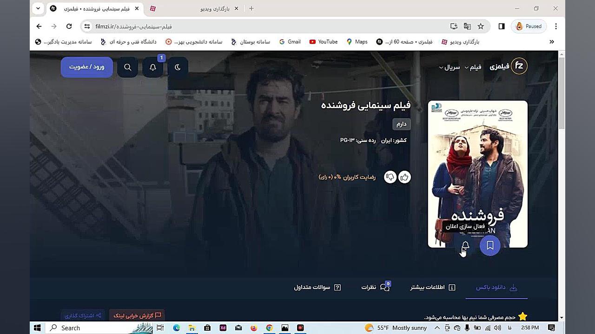Expand the فیلم dropdown menu
The image size is (595, 334).
pos(473,67)
